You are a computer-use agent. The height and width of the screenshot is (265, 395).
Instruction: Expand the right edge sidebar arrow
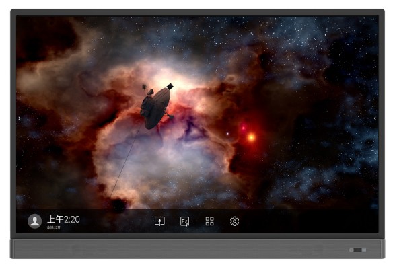375,118
